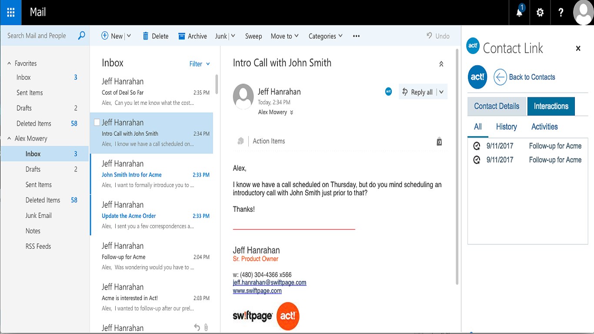594x334 pixels.
Task: Open the Follow-up for Acme email at 2:04 PM
Action: pyautogui.click(x=152, y=256)
